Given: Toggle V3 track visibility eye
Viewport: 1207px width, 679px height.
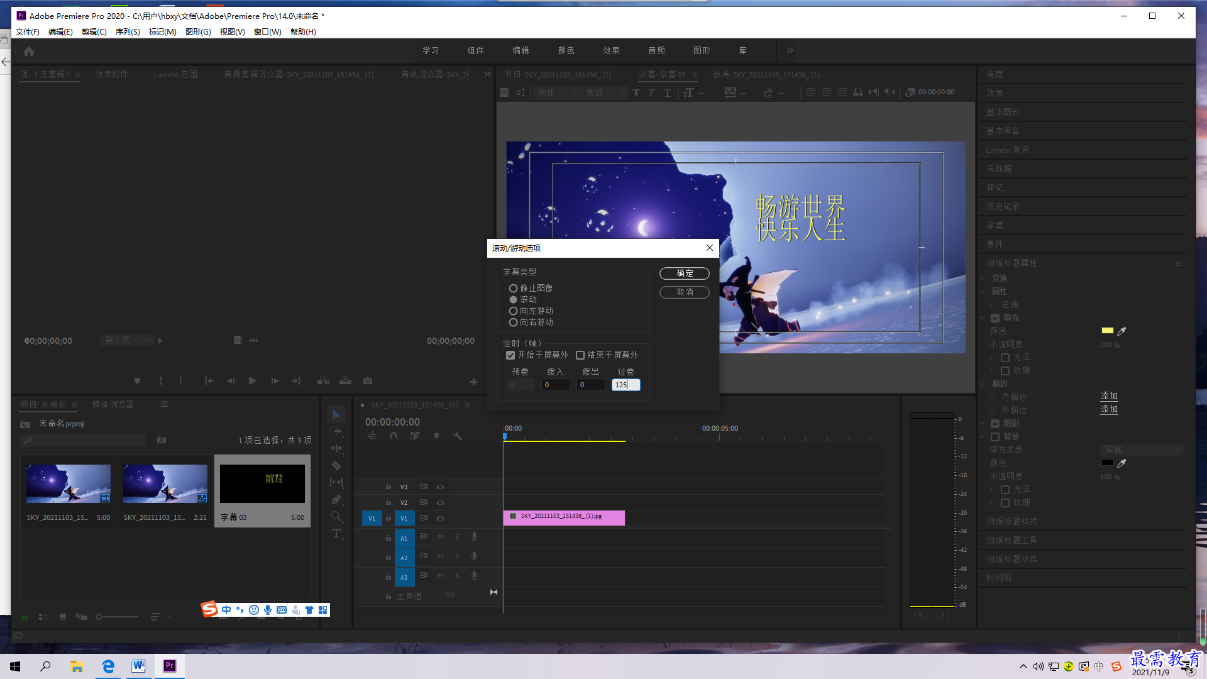Looking at the screenshot, I should tap(441, 487).
